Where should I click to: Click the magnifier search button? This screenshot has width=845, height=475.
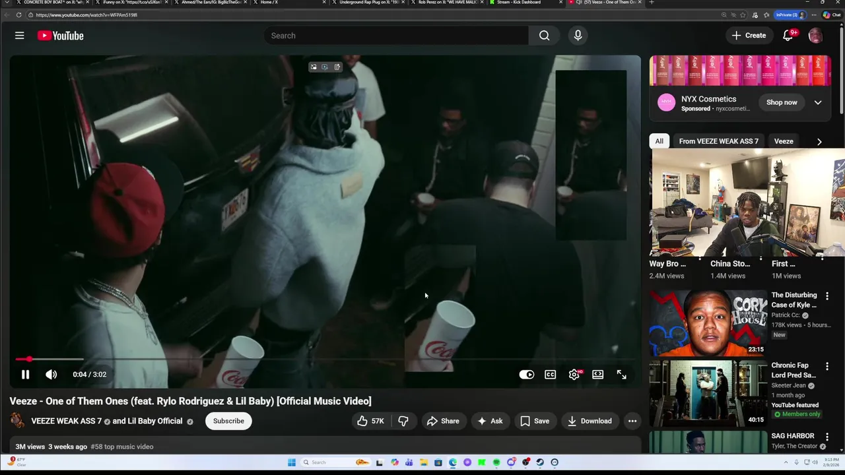544,36
